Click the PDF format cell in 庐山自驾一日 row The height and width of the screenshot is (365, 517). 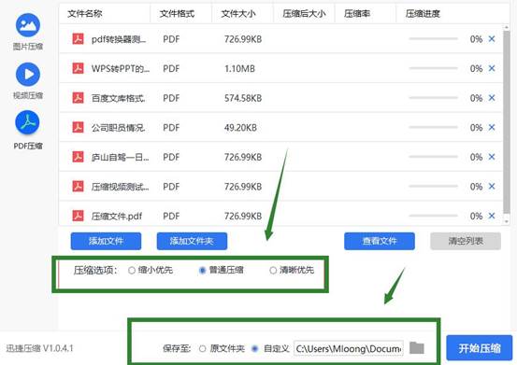coord(171,158)
